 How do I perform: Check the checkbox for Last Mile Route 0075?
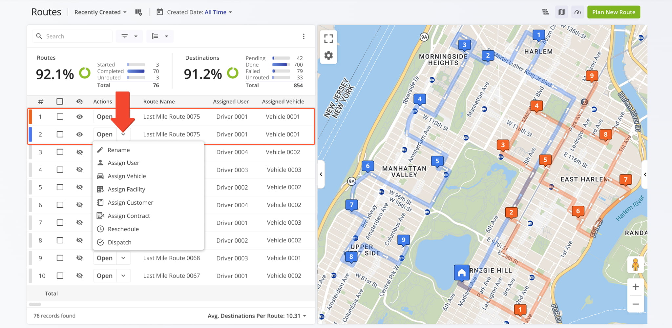60,116
